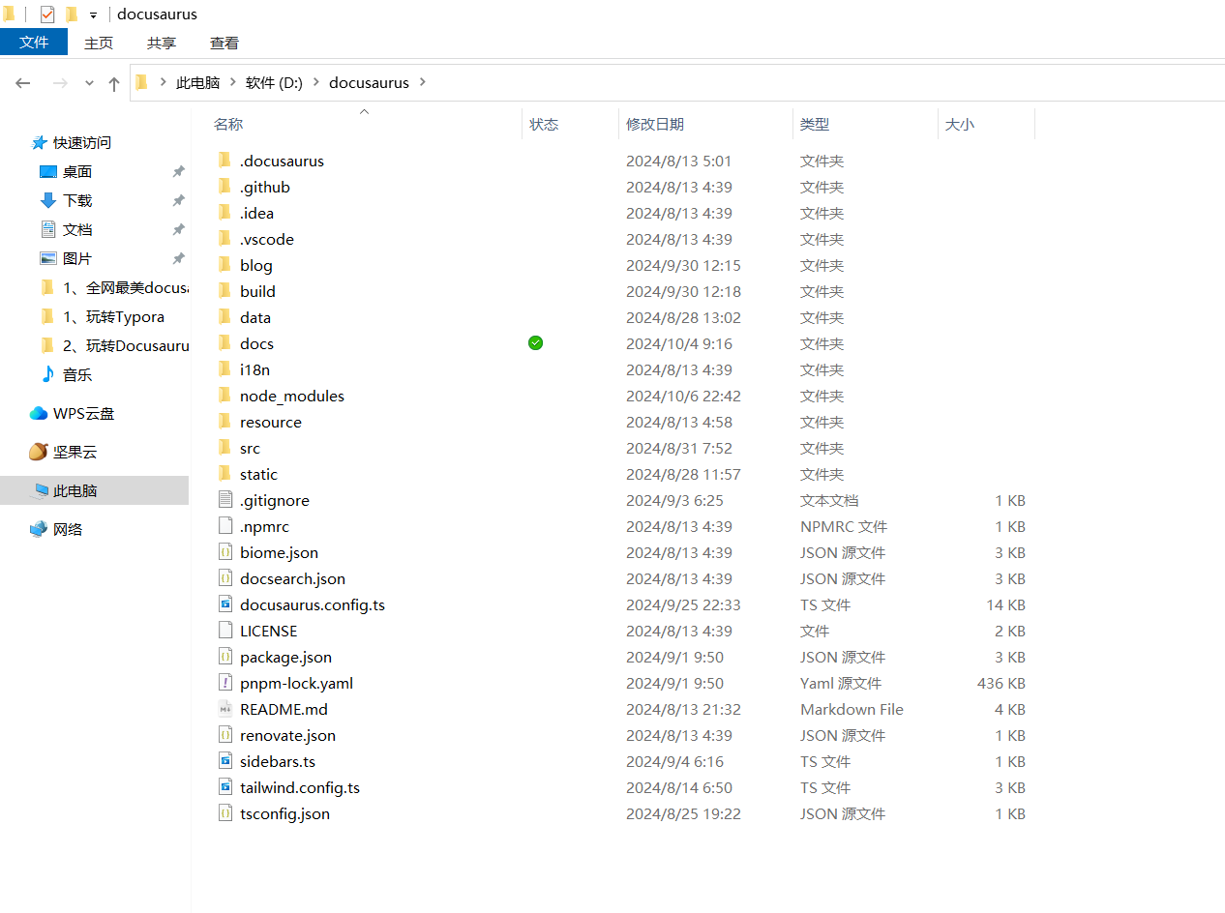The height and width of the screenshot is (913, 1225).
Task: Select the docsearch.json file
Action: click(292, 578)
